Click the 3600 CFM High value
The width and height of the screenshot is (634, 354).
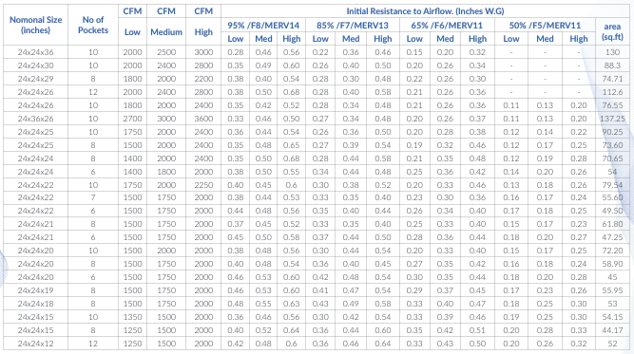pyautogui.click(x=203, y=119)
